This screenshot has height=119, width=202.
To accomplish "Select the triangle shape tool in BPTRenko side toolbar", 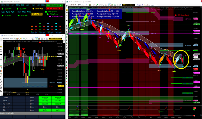I will coord(67,57).
